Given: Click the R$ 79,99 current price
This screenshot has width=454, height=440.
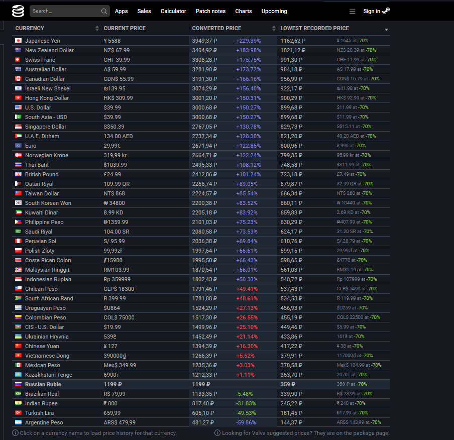Looking at the screenshot, I should [115, 394].
